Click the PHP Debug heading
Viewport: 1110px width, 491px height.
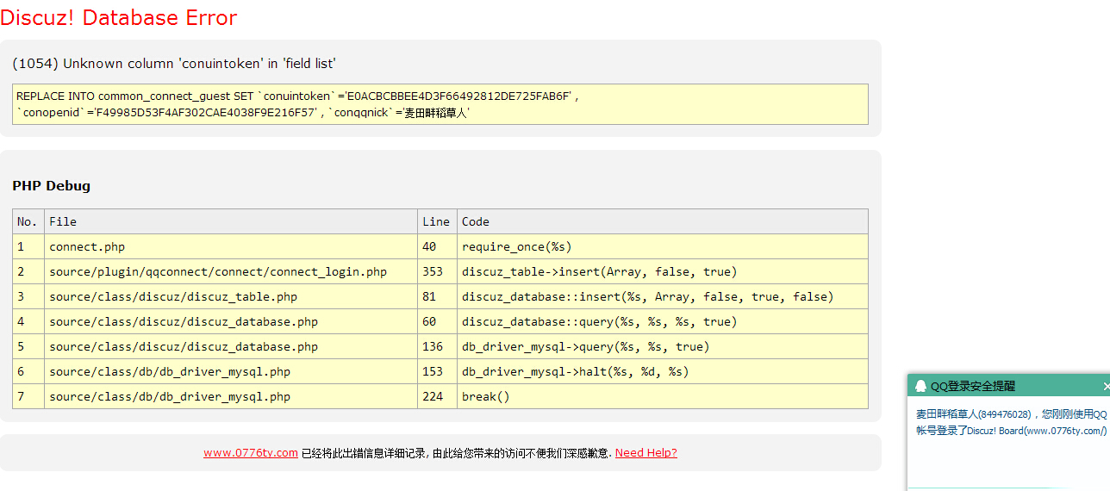tap(51, 186)
